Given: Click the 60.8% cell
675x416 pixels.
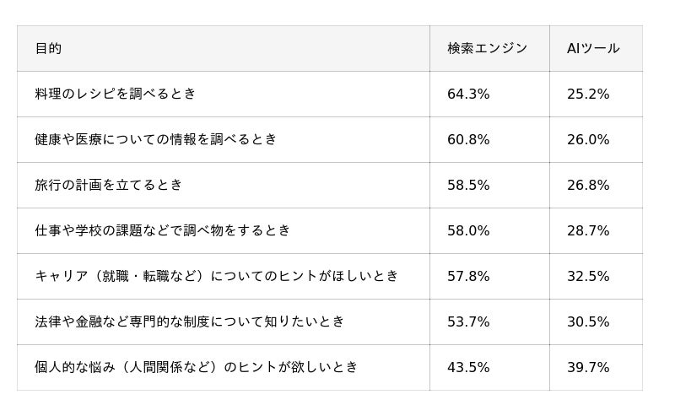Looking at the screenshot, I should [468, 140].
